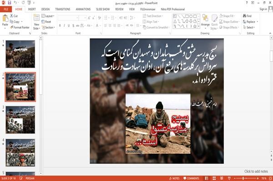
Task: Collapse the ribbon with arrow
Action: click(x=270, y=33)
